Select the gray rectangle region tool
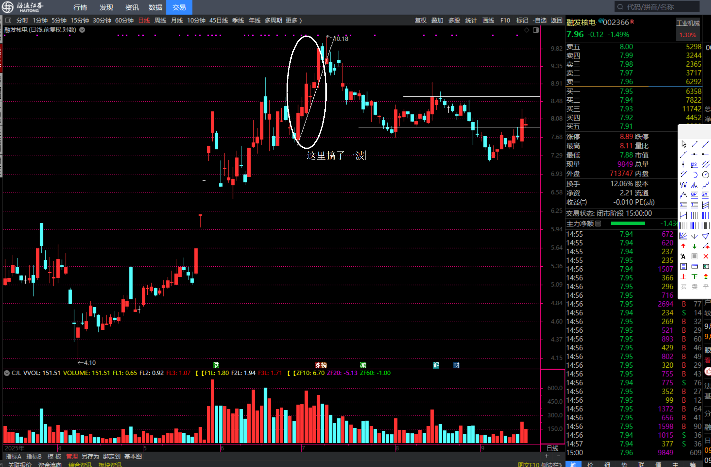711x467 pixels. pos(694,256)
